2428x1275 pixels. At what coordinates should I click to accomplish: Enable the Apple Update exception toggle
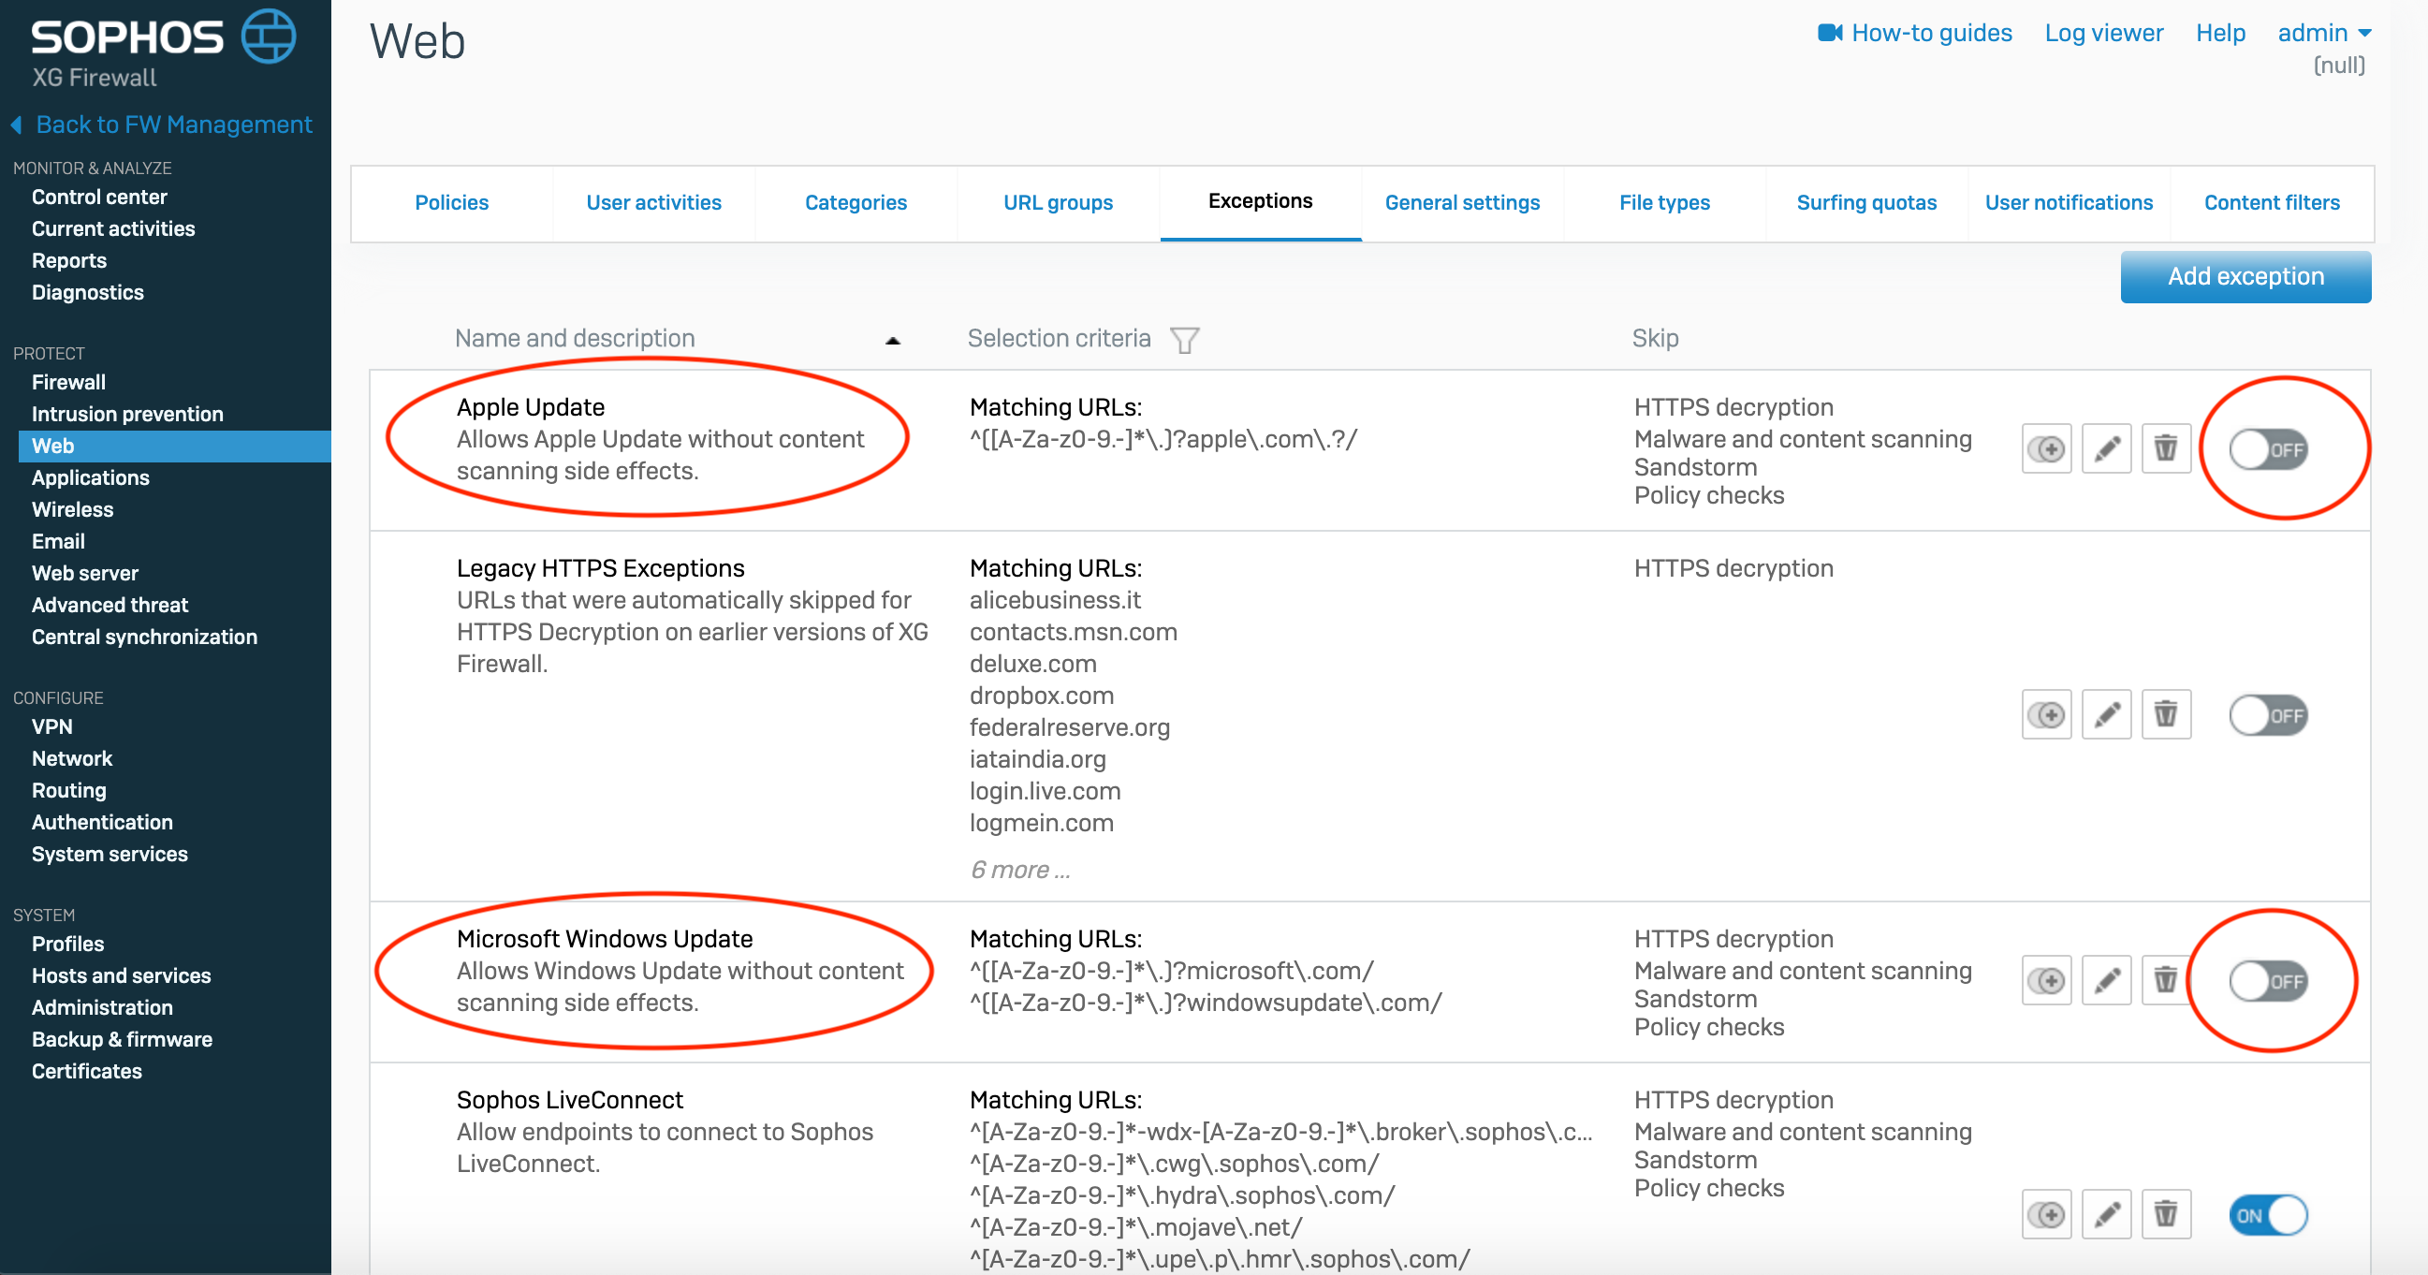[x=2267, y=449]
